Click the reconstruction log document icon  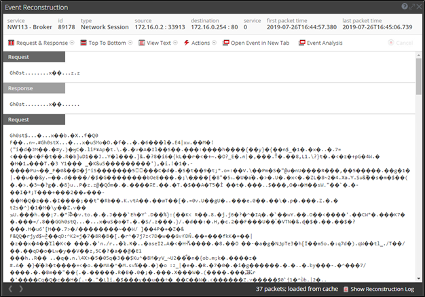(346, 289)
